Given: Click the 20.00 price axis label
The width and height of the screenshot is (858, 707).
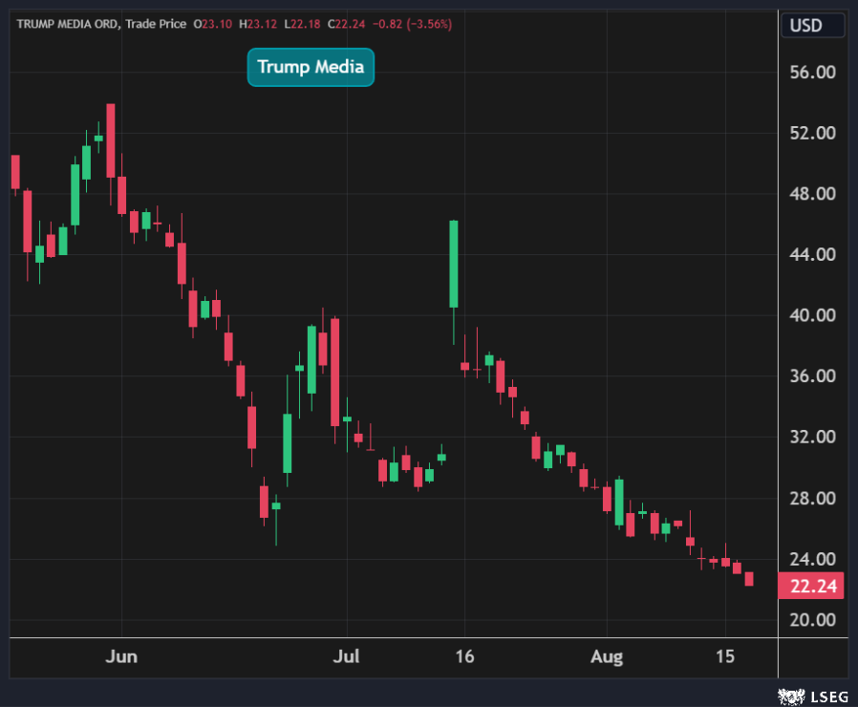Looking at the screenshot, I should pyautogui.click(x=812, y=619).
